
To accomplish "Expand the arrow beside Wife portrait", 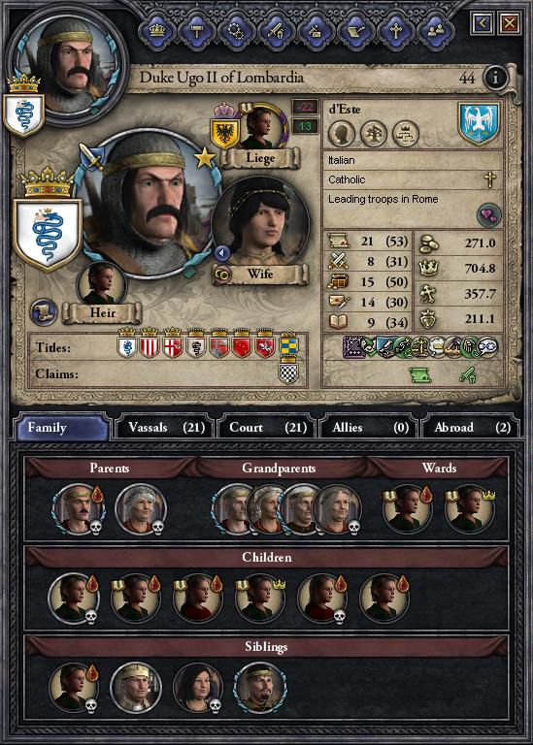I will tap(222, 253).
